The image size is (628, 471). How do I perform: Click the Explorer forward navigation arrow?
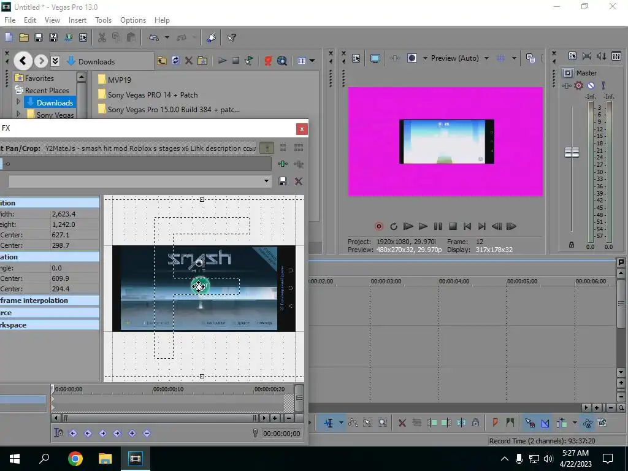coord(40,61)
